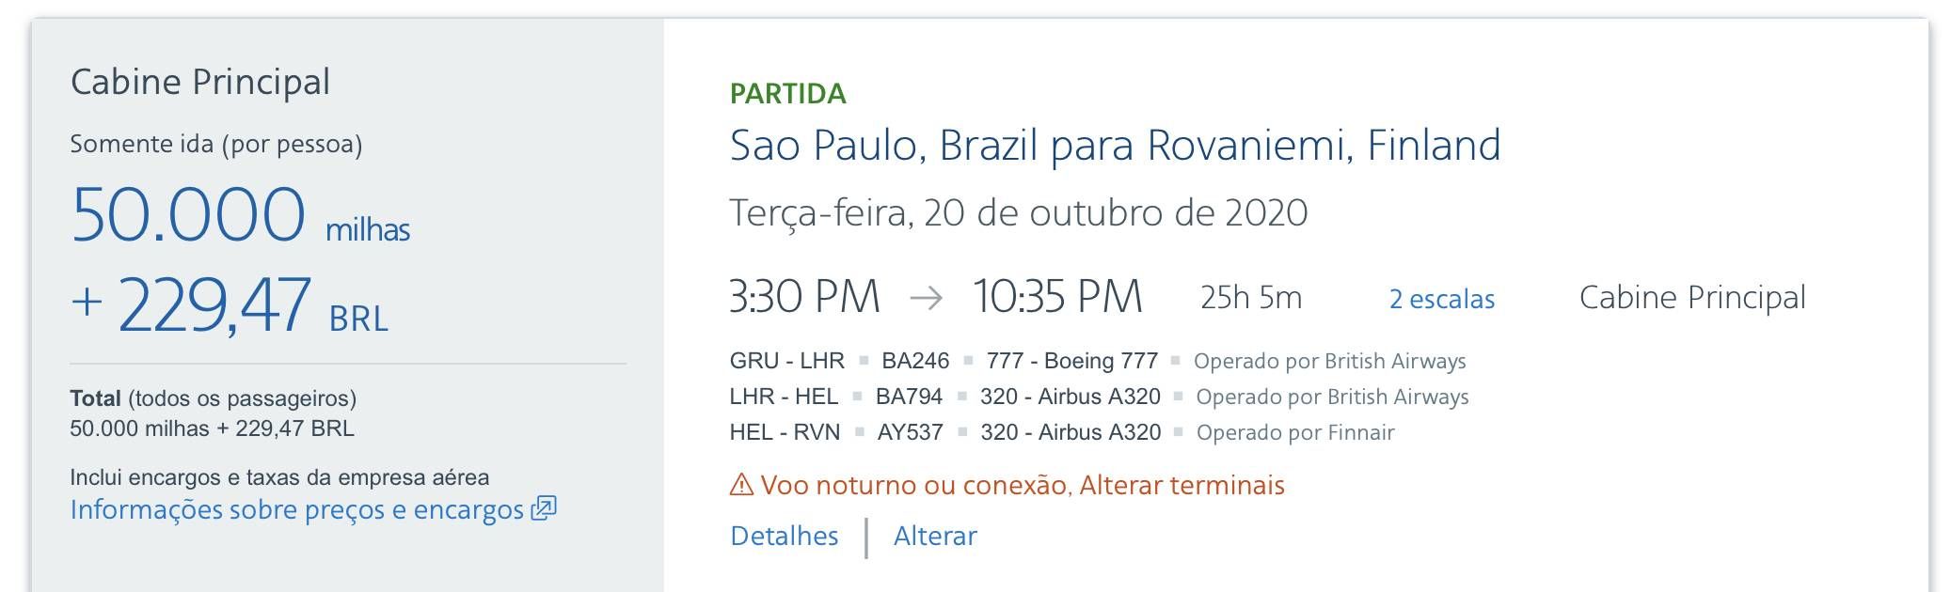This screenshot has width=1951, height=592.
Task: Click the 50.000 milhas price
Action: 241,215
